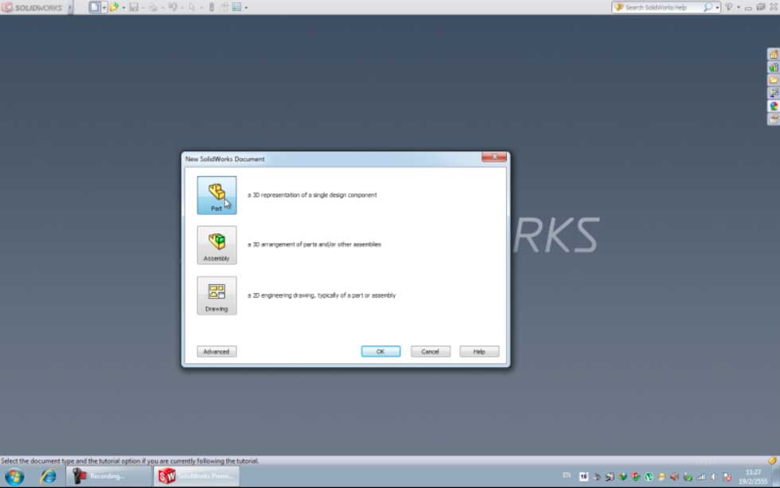Click the Select cursor toolbar icon
This screenshot has height=488, width=780.
pos(192,7)
